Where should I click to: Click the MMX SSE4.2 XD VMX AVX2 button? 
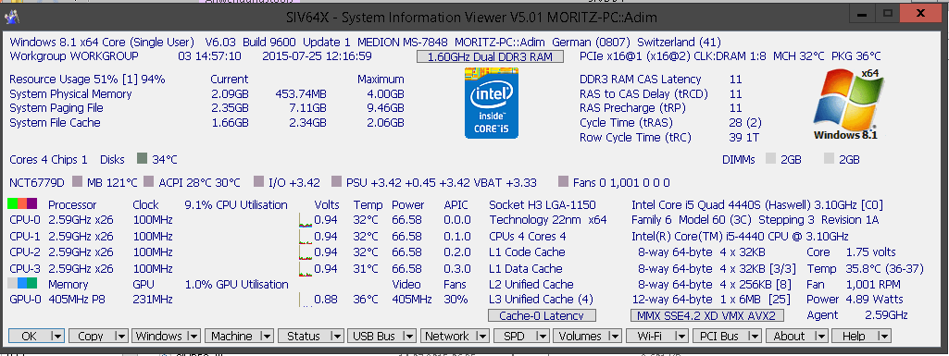[707, 315]
